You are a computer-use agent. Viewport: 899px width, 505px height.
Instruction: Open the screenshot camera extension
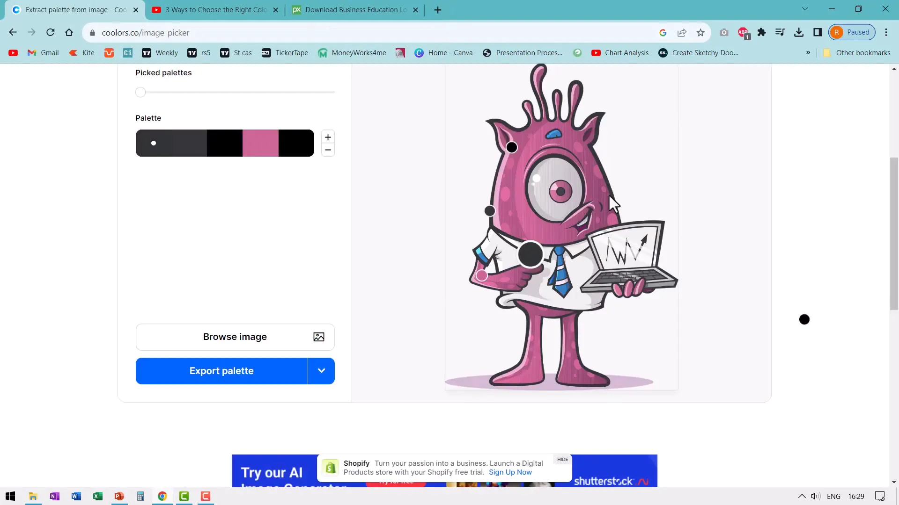point(724,32)
